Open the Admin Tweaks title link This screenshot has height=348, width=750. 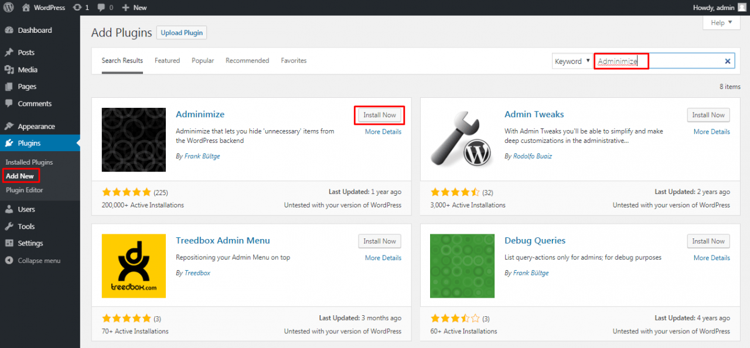point(534,114)
